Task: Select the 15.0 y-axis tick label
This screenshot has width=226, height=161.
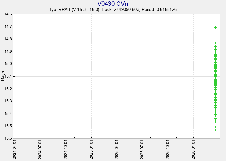Action: [x=8, y=64]
